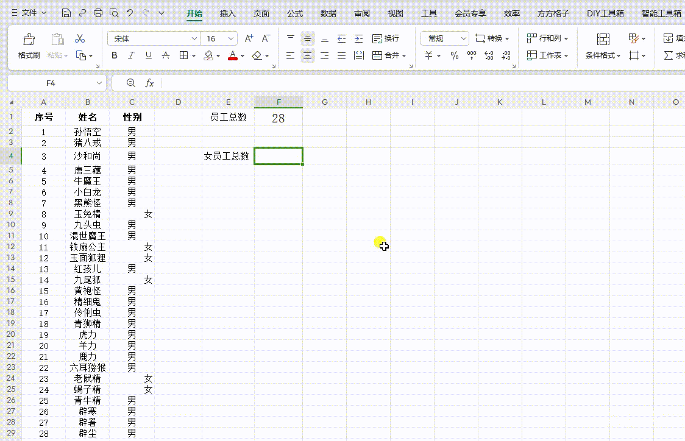Click the formula bar zoom lookup icon
This screenshot has width=685, height=441.
(130, 82)
